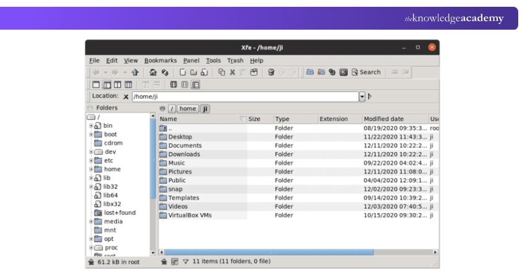
Task: Open the Bookmarks menu
Action: pos(160,61)
